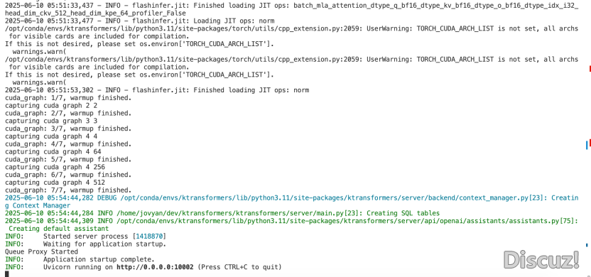Click 'Finished loading JIT ops: norm' text
Viewport: 591px width, 277px height.
pyautogui.click(x=251, y=90)
